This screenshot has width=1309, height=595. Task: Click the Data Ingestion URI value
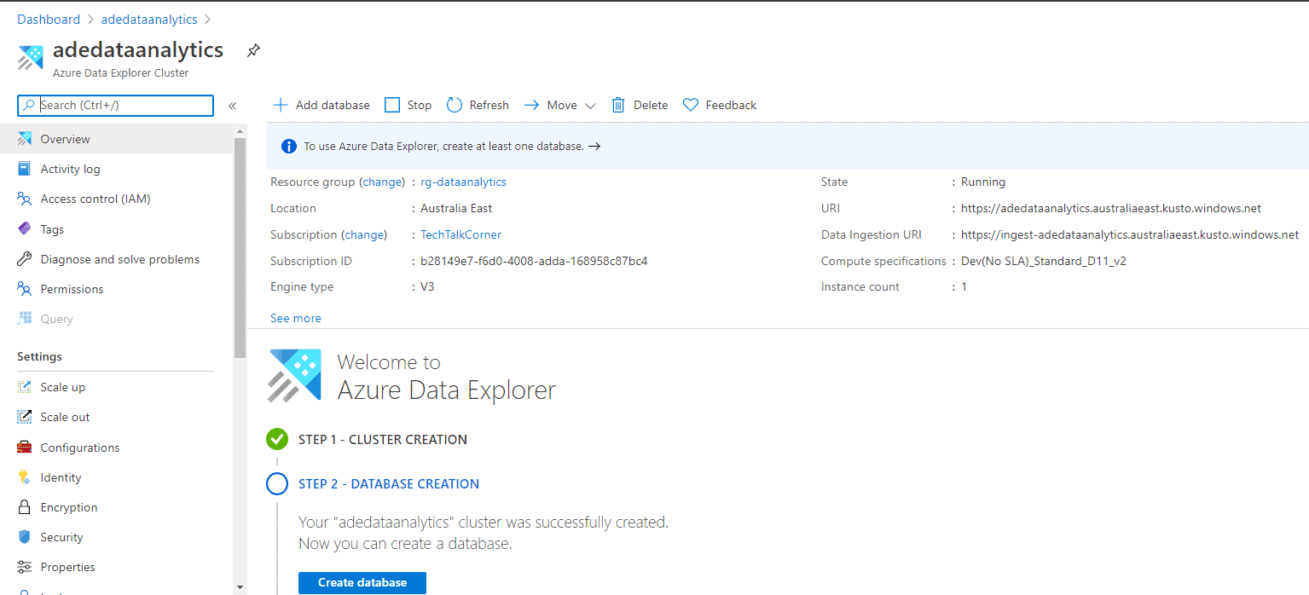1130,234
